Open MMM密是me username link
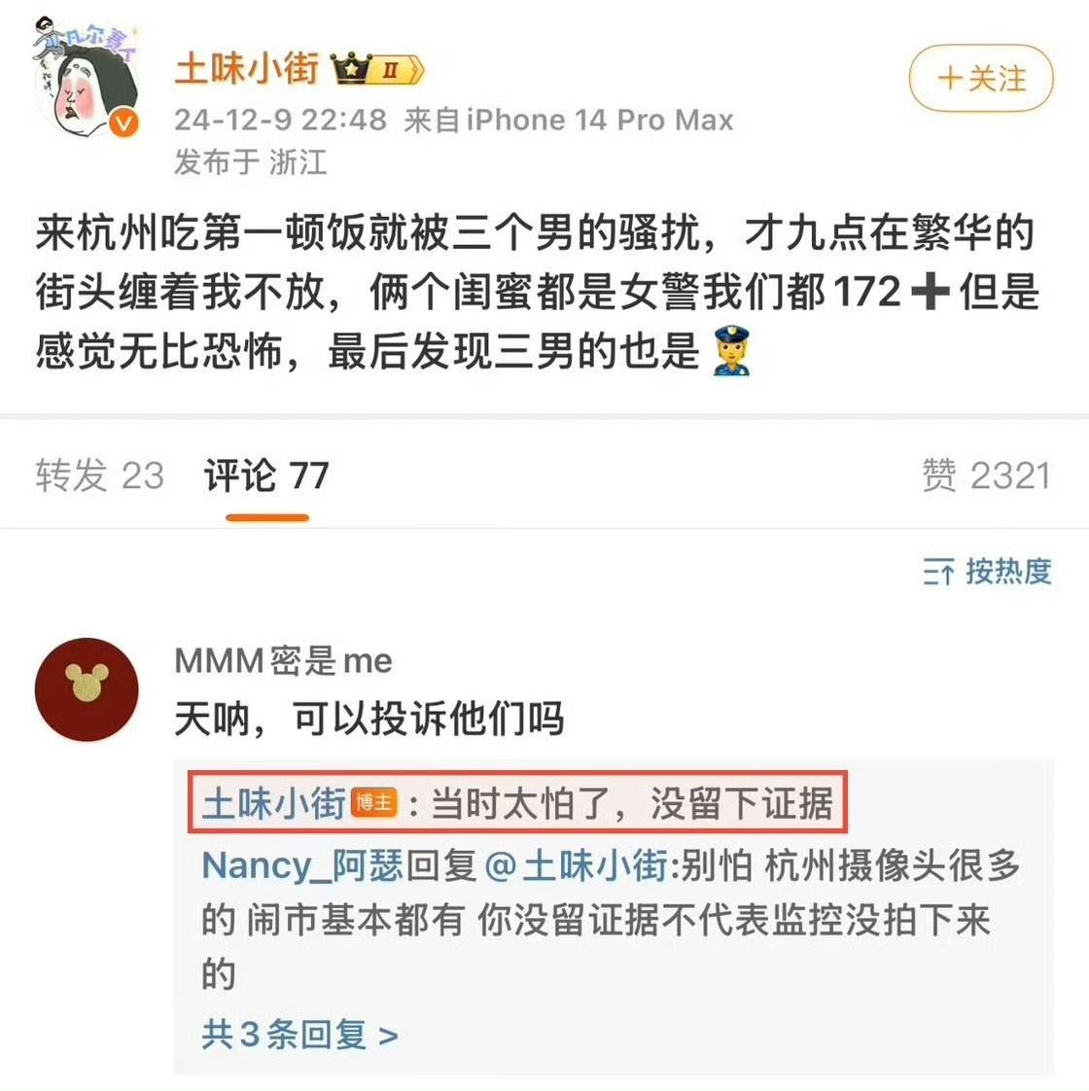 tap(283, 660)
